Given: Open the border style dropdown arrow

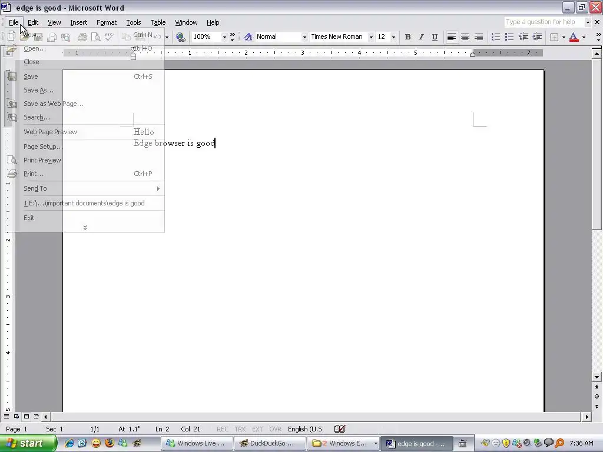Looking at the screenshot, I should pos(564,37).
